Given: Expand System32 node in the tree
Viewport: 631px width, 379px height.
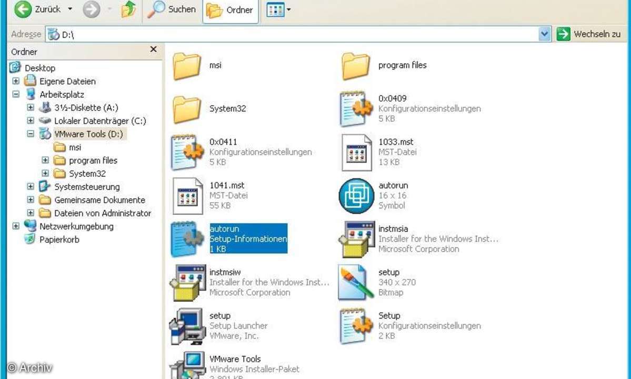Looking at the screenshot, I should 45,173.
